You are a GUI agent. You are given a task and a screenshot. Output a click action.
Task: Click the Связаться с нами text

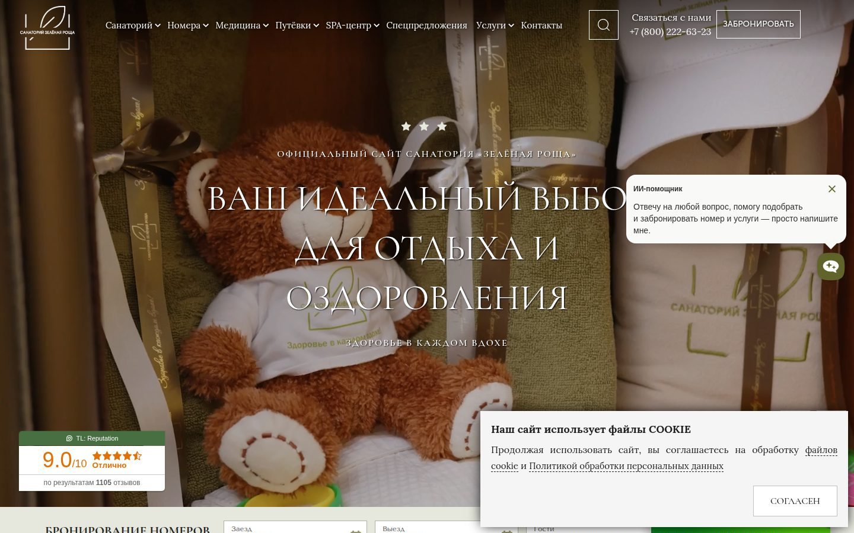pyautogui.click(x=671, y=18)
